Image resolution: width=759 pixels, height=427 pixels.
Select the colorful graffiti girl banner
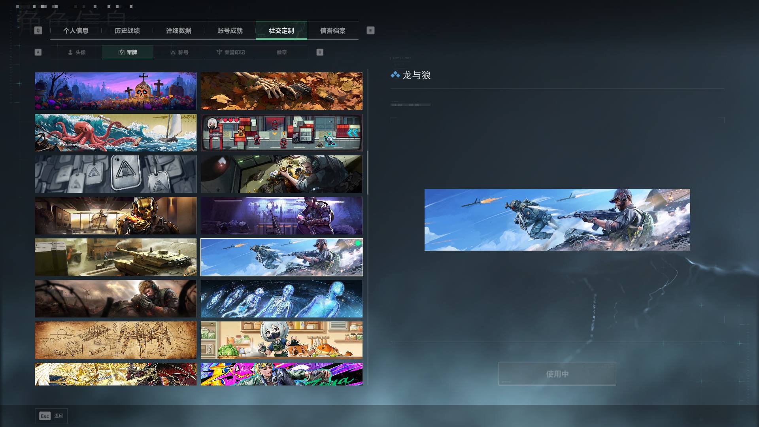tap(281, 374)
